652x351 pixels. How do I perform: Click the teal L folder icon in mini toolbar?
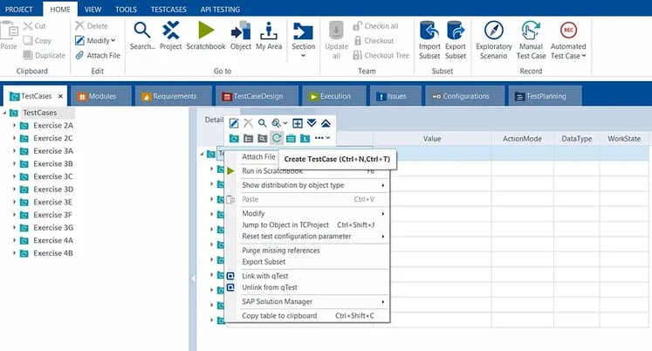[x=305, y=138]
